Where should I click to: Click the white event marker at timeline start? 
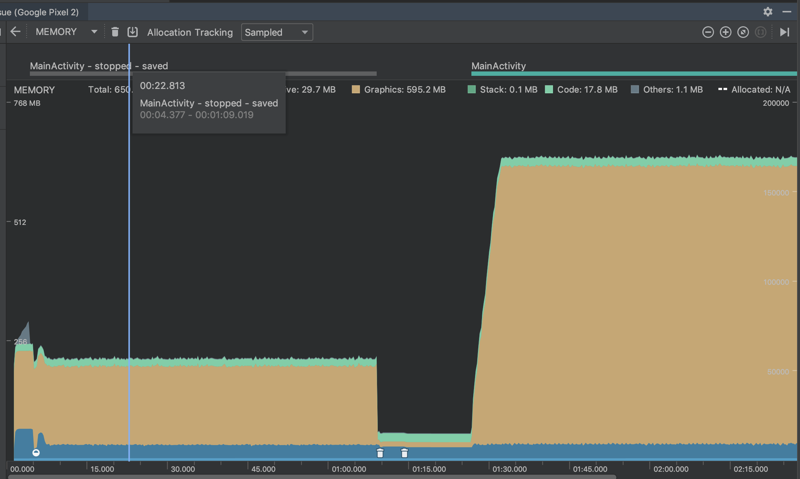pyautogui.click(x=36, y=453)
